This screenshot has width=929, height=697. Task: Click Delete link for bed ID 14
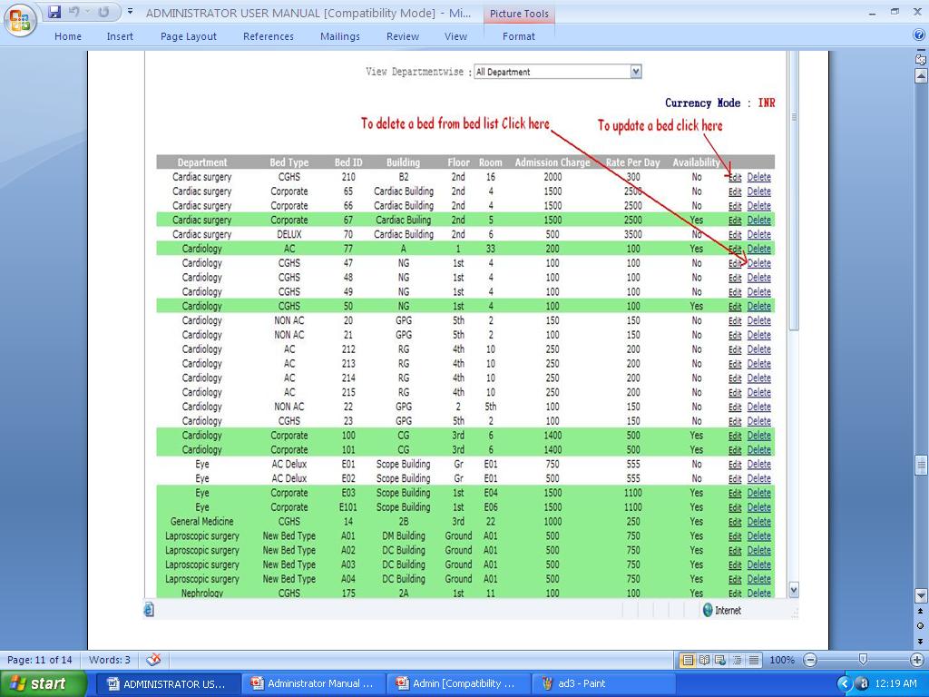click(759, 522)
